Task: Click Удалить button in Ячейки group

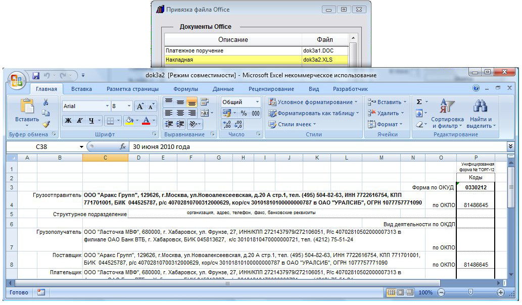Action: click(386, 113)
